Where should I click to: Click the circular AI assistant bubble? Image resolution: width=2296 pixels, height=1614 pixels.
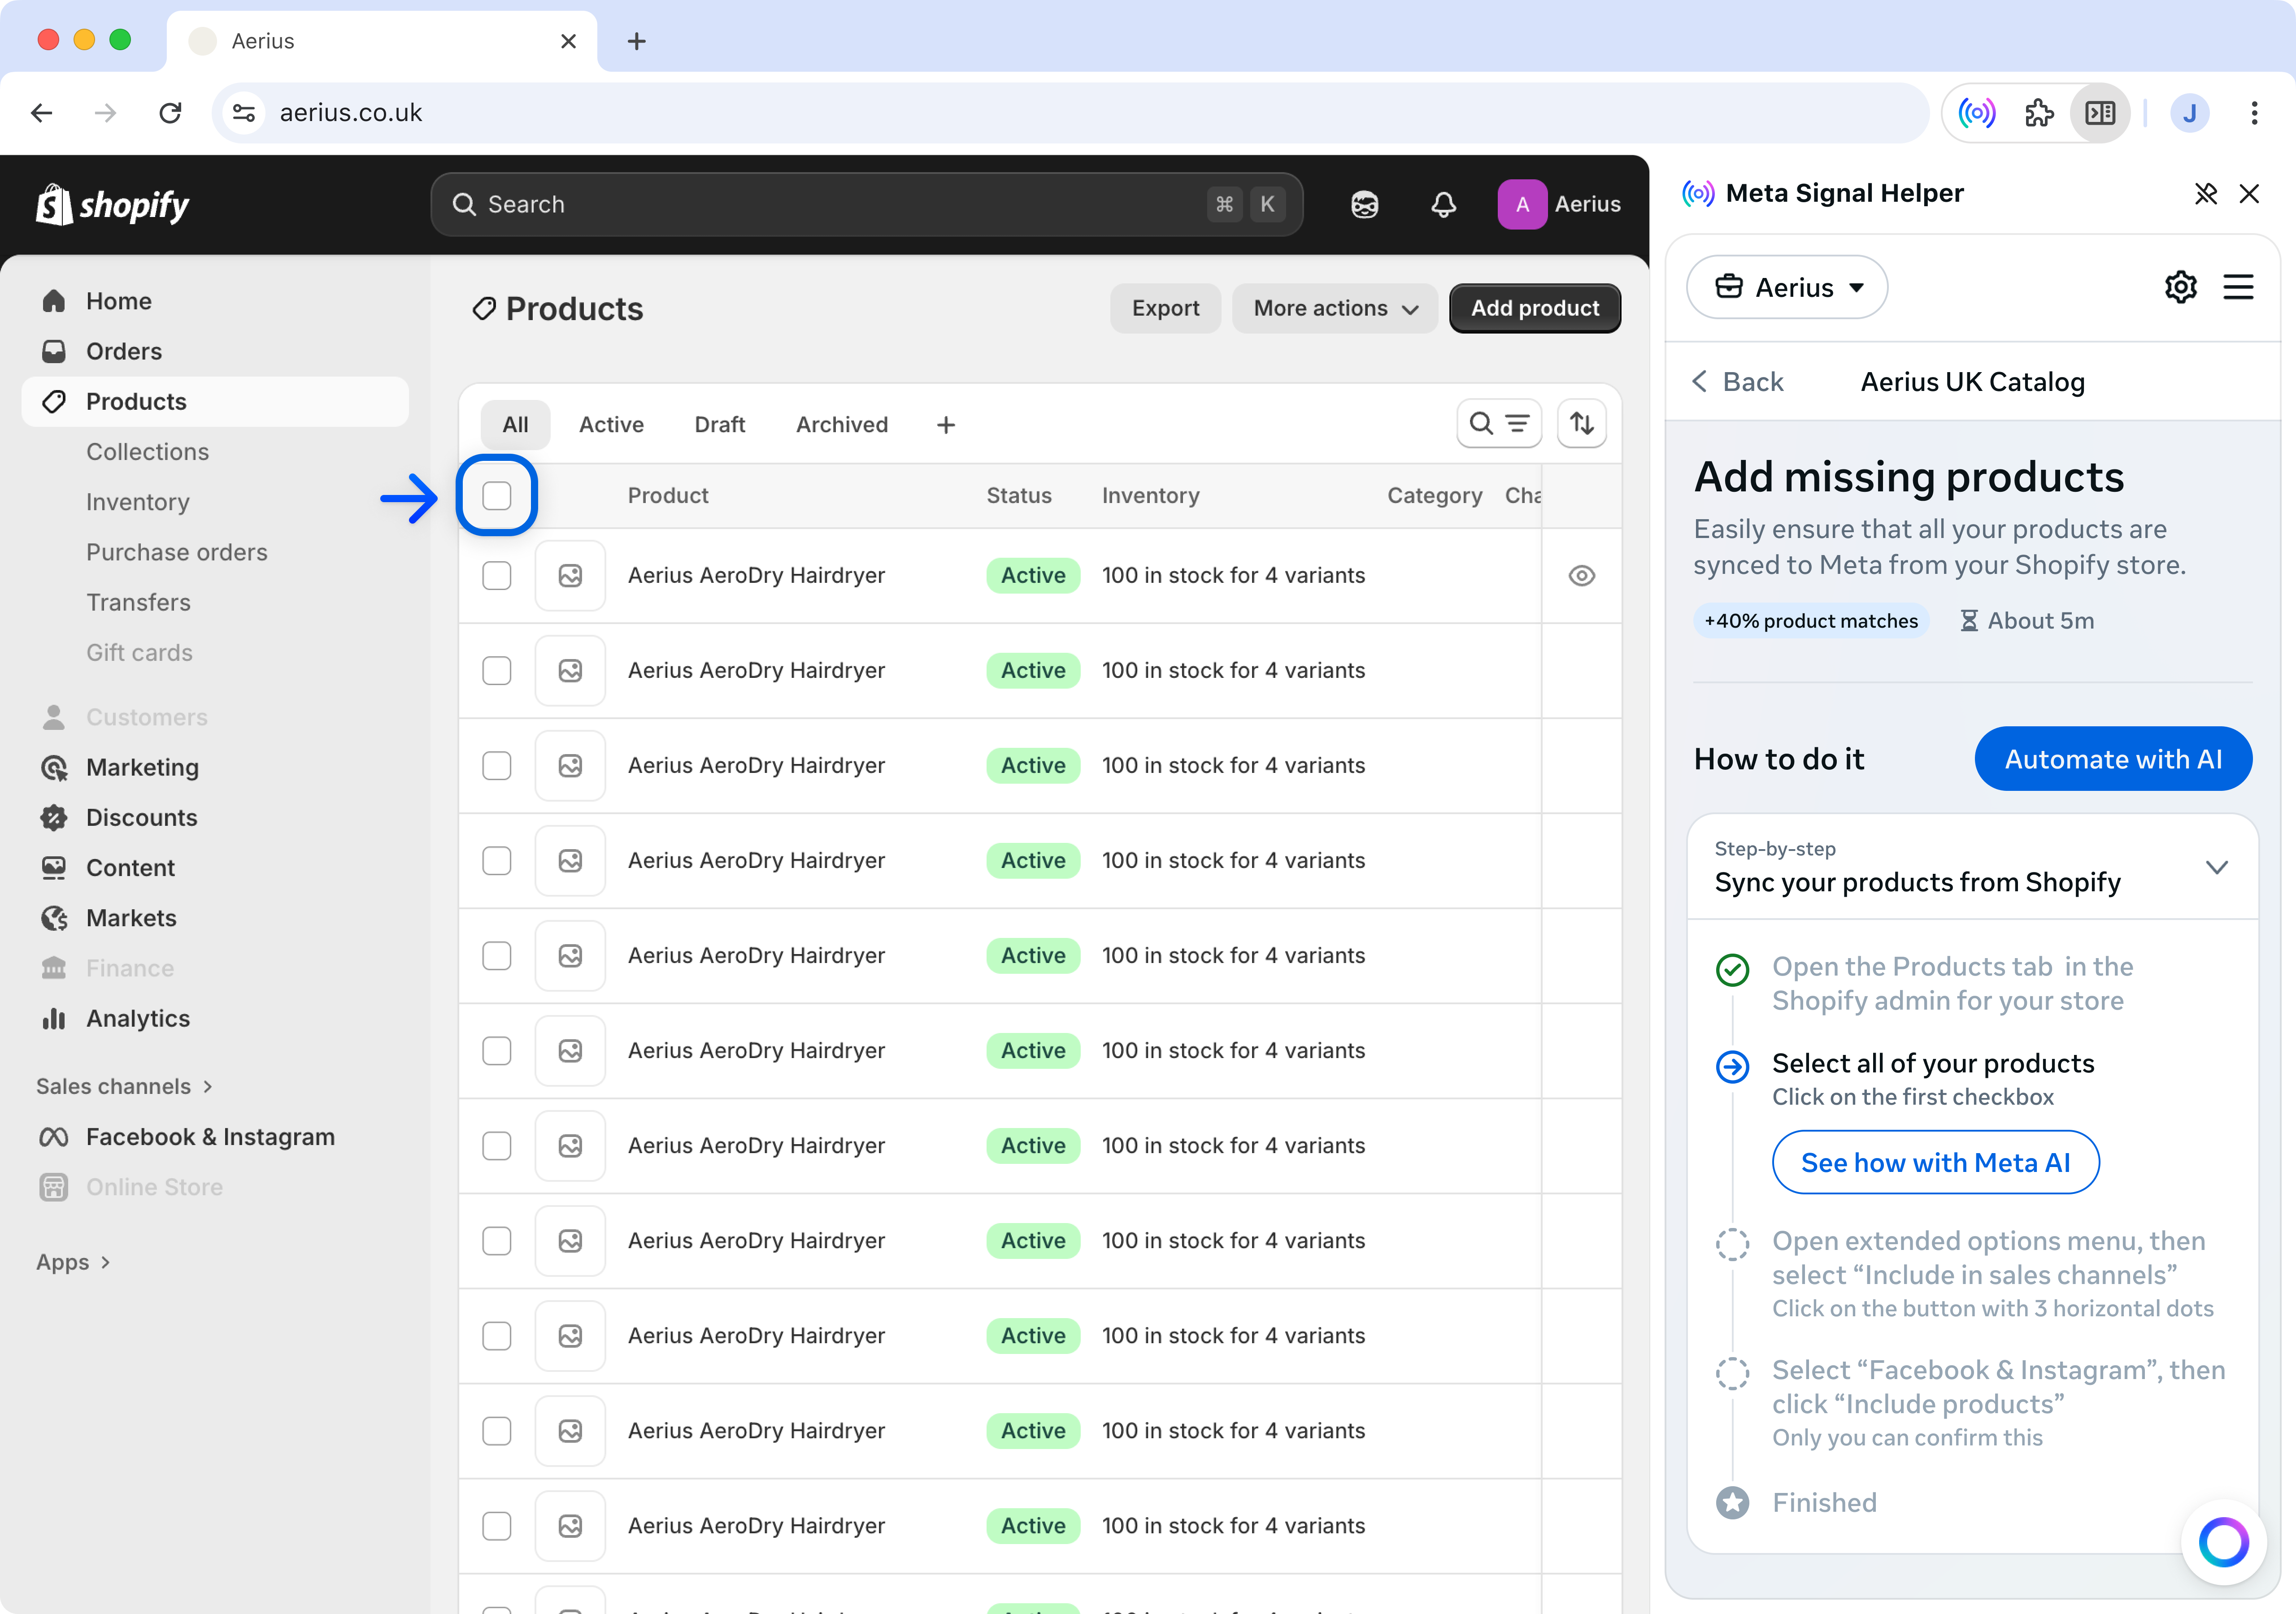[2223, 1542]
